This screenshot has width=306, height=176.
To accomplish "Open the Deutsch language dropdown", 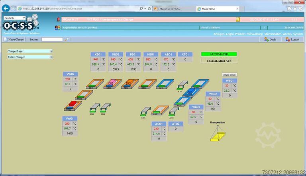I will click(15, 18).
